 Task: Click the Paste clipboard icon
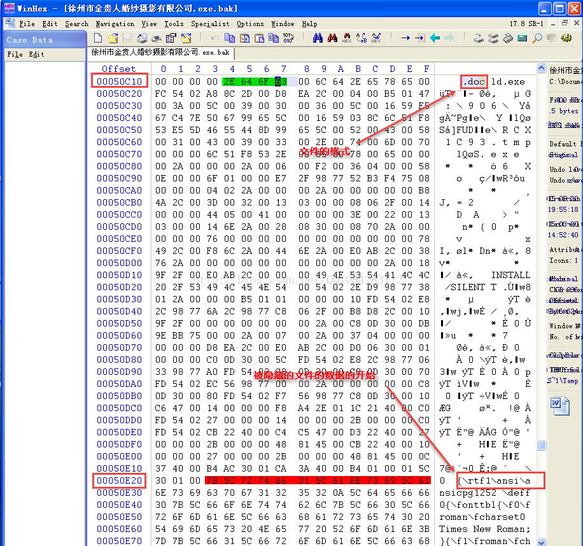coord(259,38)
